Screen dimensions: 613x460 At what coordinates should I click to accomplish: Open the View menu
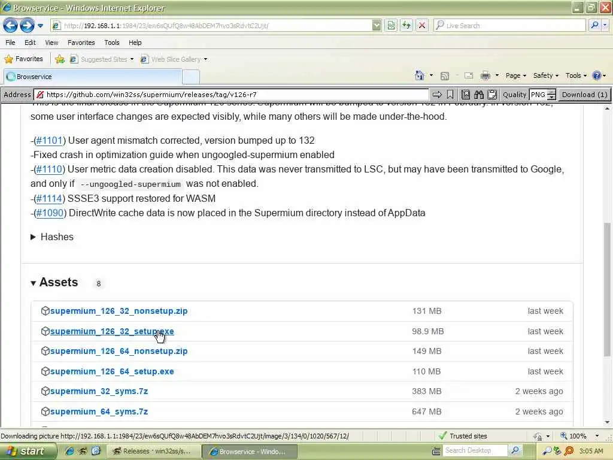51,43
